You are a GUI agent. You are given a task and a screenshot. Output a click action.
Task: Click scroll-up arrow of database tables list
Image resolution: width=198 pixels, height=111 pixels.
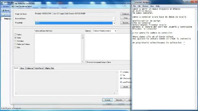click(x=82, y=35)
